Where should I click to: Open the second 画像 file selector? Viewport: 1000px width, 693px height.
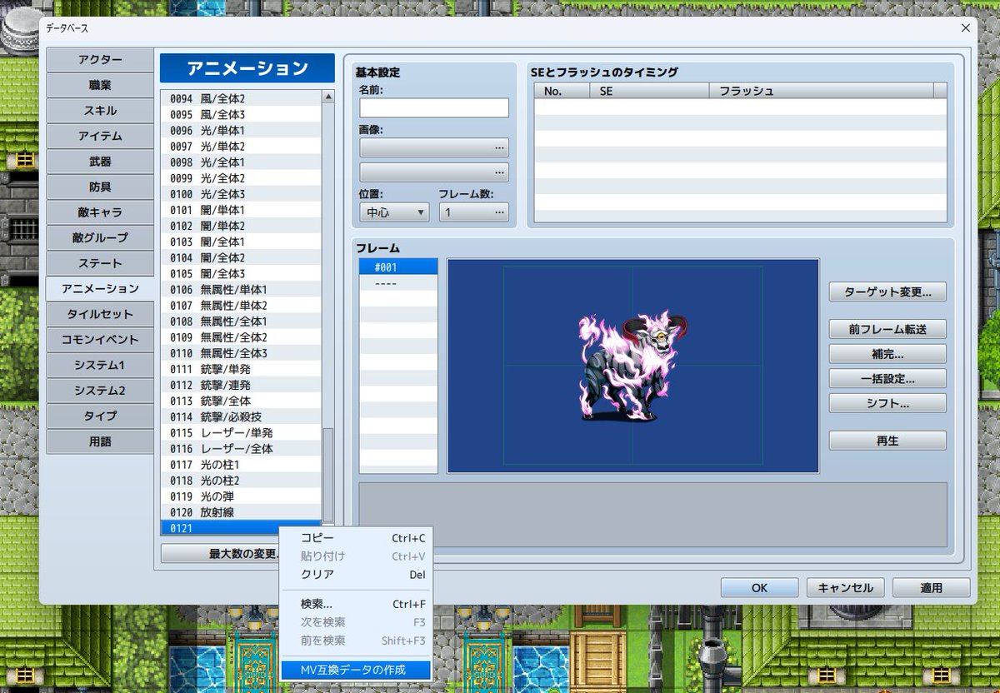(434, 172)
